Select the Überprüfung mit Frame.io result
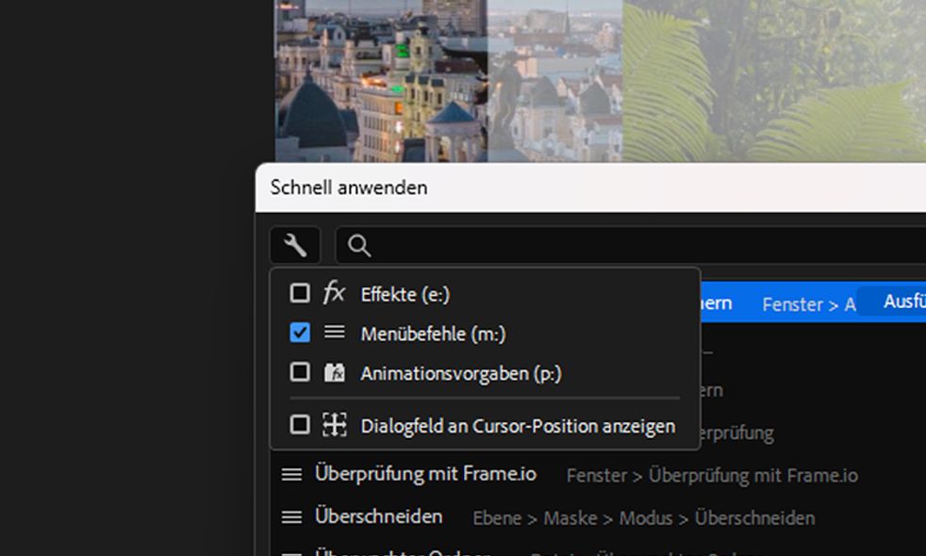926x556 pixels. [x=425, y=474]
